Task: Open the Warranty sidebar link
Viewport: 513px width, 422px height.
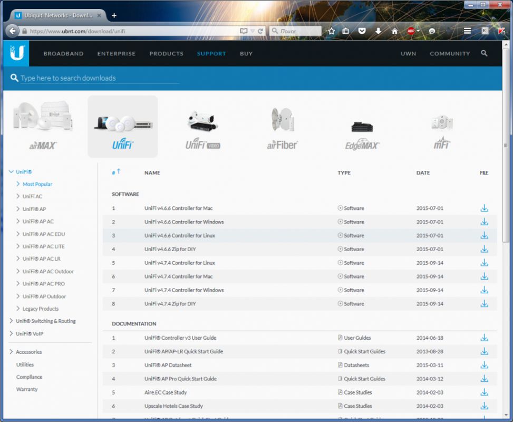Action: [x=27, y=389]
